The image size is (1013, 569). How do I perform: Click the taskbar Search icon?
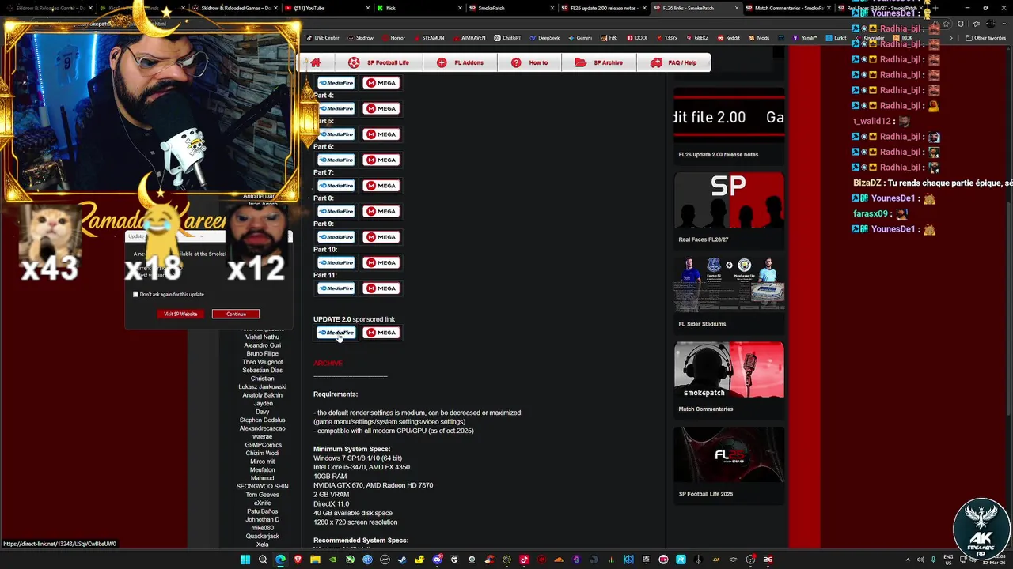click(x=263, y=560)
